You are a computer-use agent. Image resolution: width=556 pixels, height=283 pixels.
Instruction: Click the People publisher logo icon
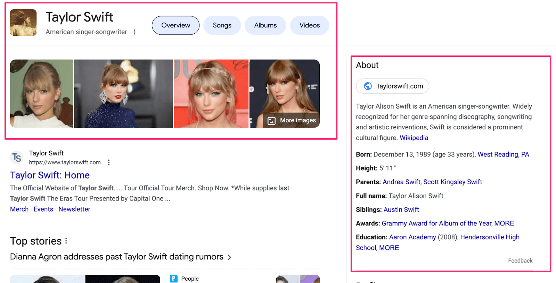coord(174,278)
